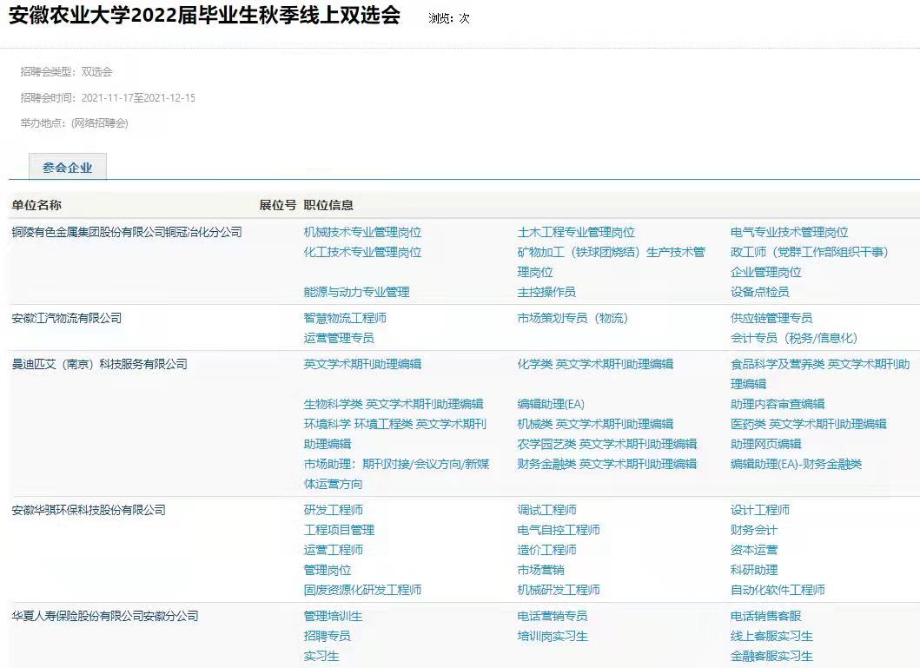This screenshot has width=920, height=668.
Task: Click the 研发工程师 position link
Action: click(x=333, y=510)
